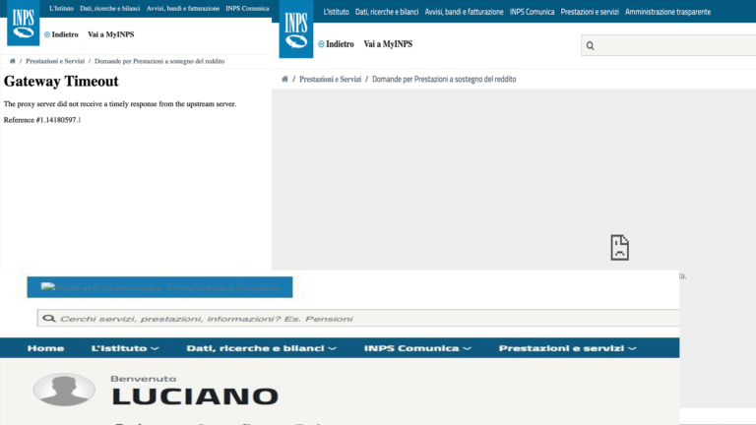Open Amministrazione trasparente menu
The width and height of the screenshot is (756, 425).
click(667, 12)
